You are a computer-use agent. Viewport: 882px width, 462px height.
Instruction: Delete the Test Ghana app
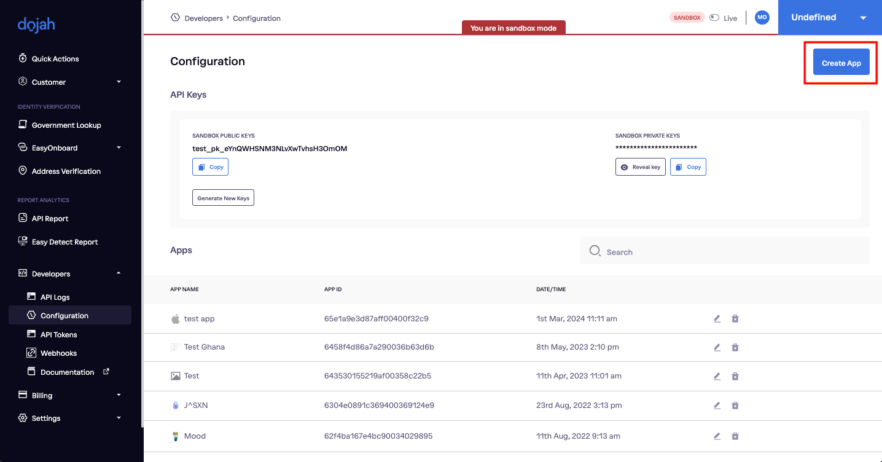point(735,347)
